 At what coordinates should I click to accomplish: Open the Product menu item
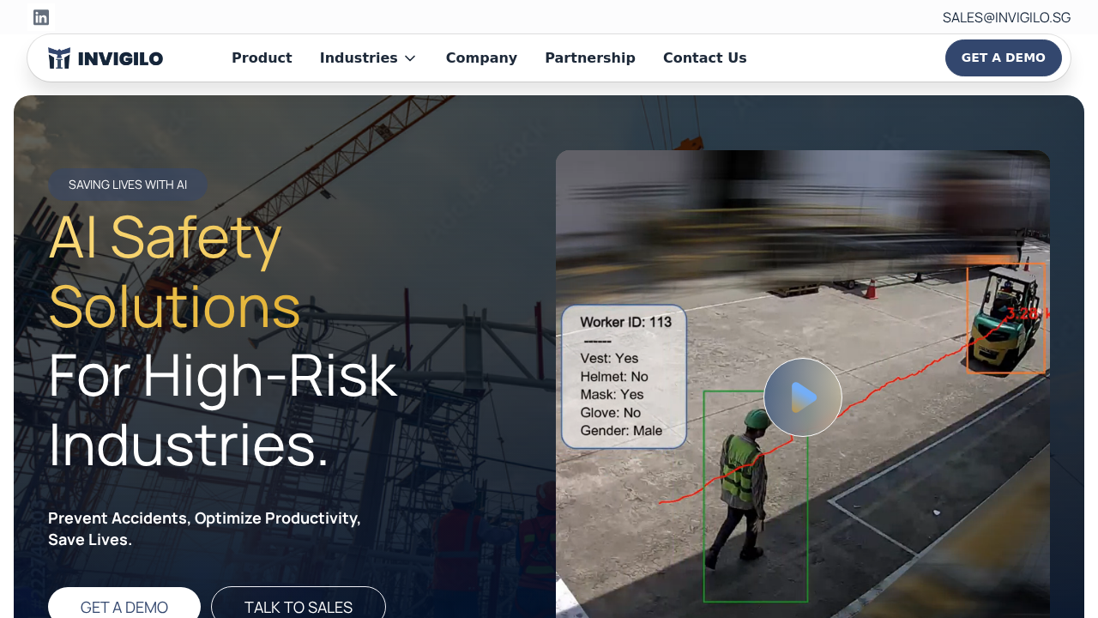click(x=262, y=58)
